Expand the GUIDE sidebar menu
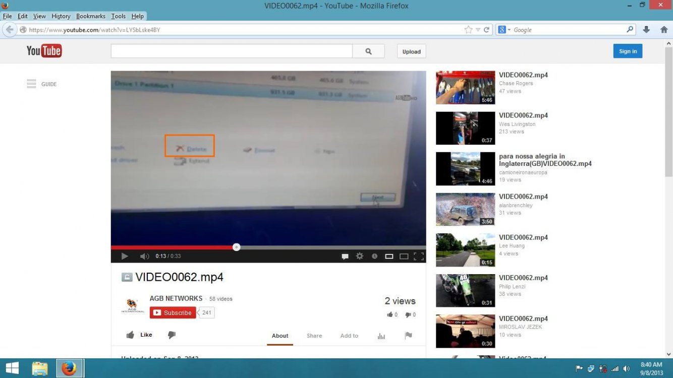This screenshot has width=673, height=378. [42, 84]
